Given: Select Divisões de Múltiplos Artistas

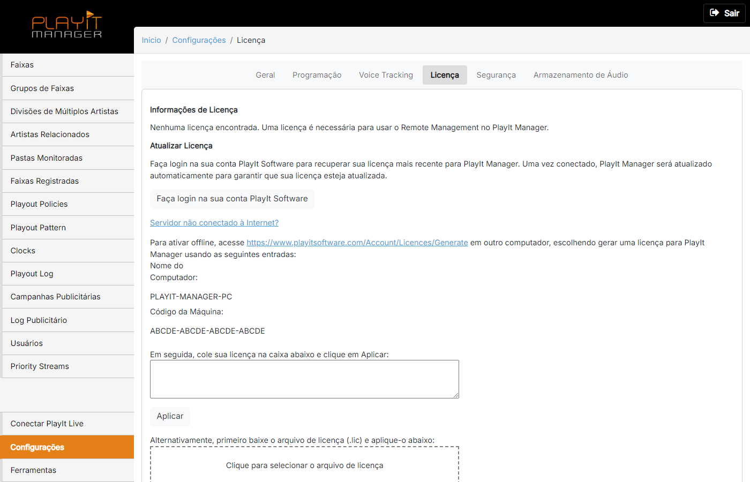Looking at the screenshot, I should (68, 111).
